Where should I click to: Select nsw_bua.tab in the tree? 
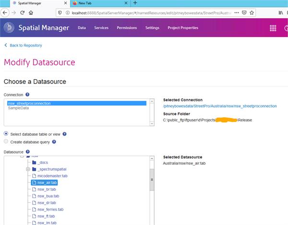pos(48,196)
